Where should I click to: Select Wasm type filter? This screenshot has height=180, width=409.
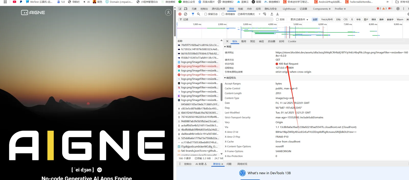point(400,19)
